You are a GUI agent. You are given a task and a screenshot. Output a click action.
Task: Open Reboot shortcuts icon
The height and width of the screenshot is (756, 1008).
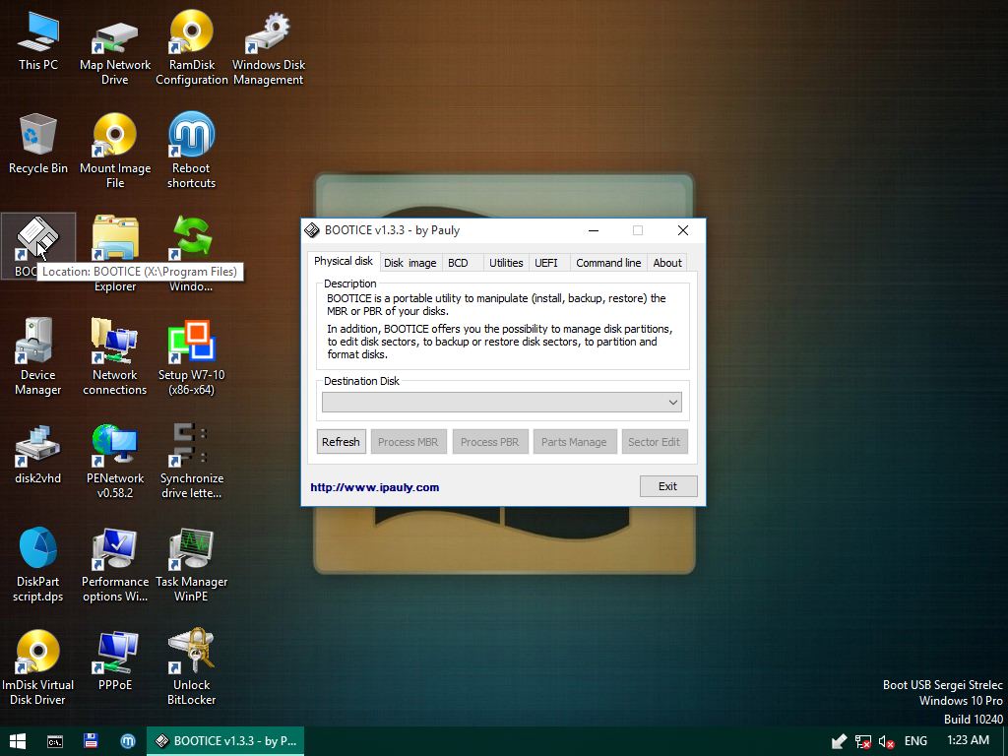tap(192, 150)
